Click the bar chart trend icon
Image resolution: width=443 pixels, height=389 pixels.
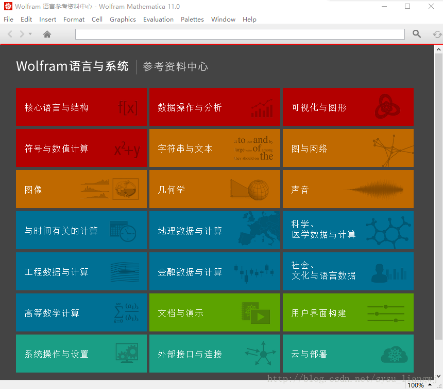click(x=262, y=108)
